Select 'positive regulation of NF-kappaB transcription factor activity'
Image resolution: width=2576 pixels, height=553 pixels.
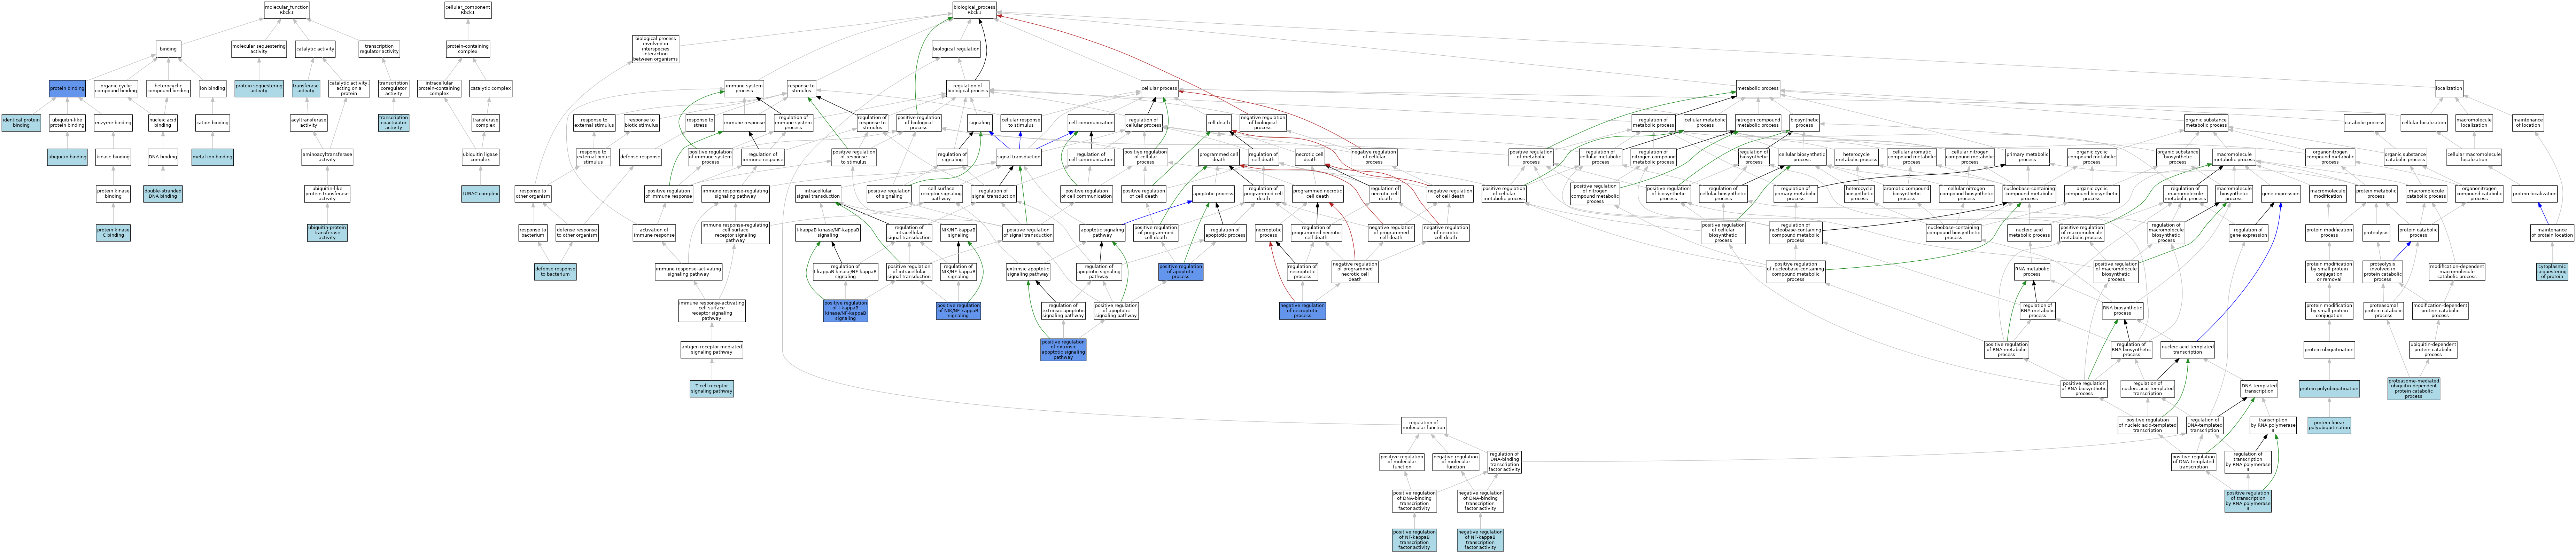(1414, 540)
